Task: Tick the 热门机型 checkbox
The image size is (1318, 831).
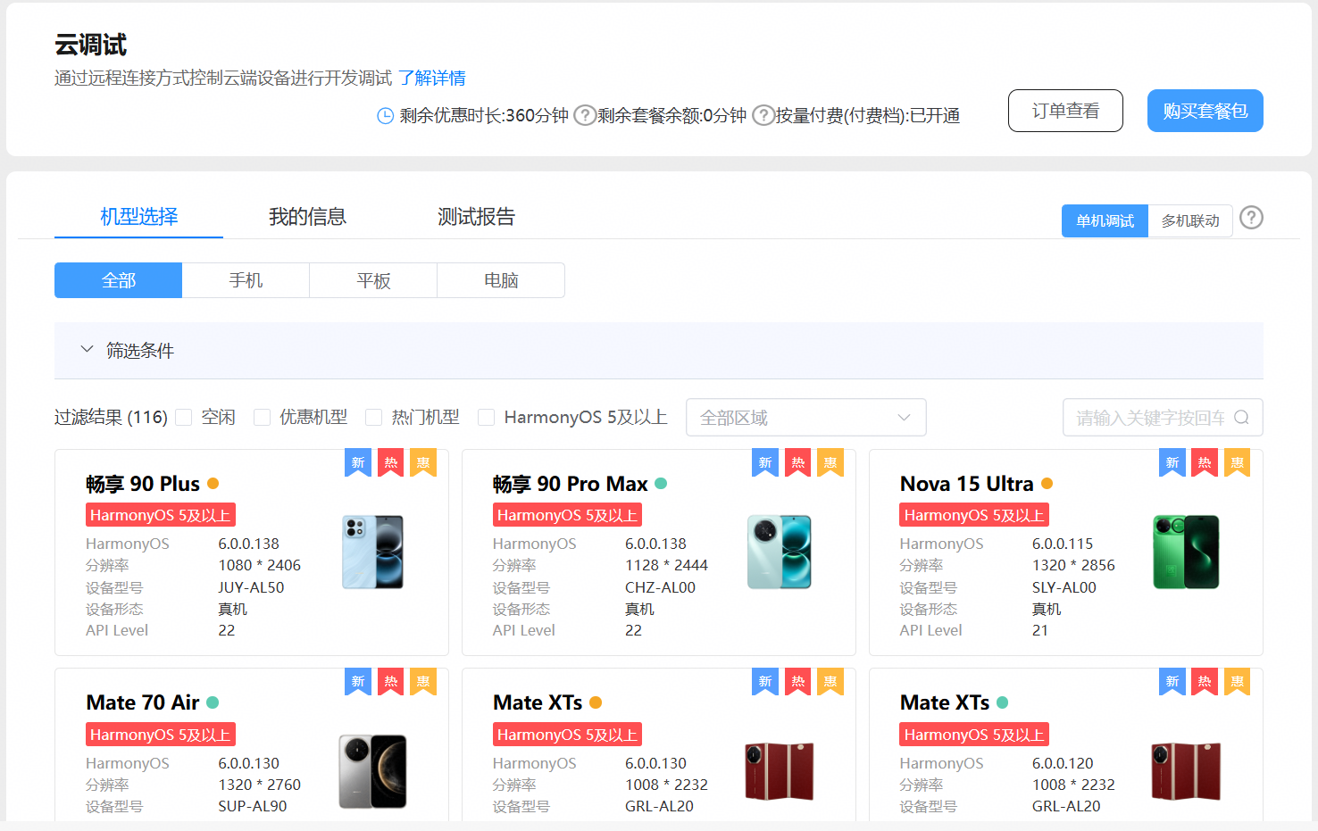Action: click(374, 418)
